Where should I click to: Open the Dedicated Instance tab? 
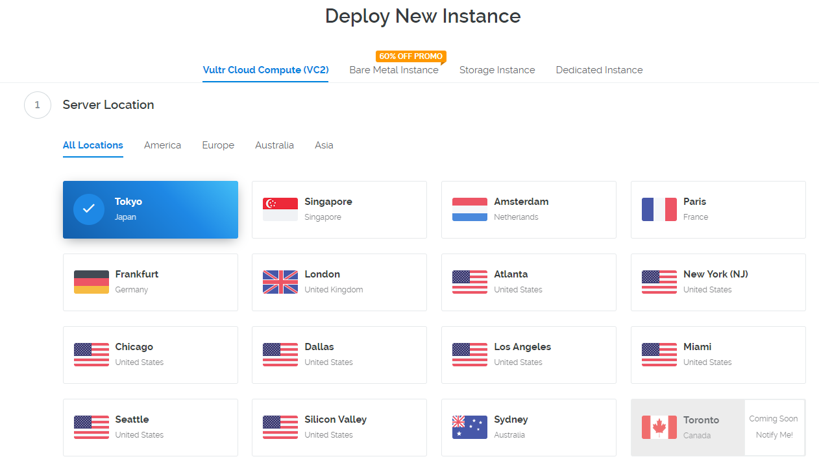(599, 70)
